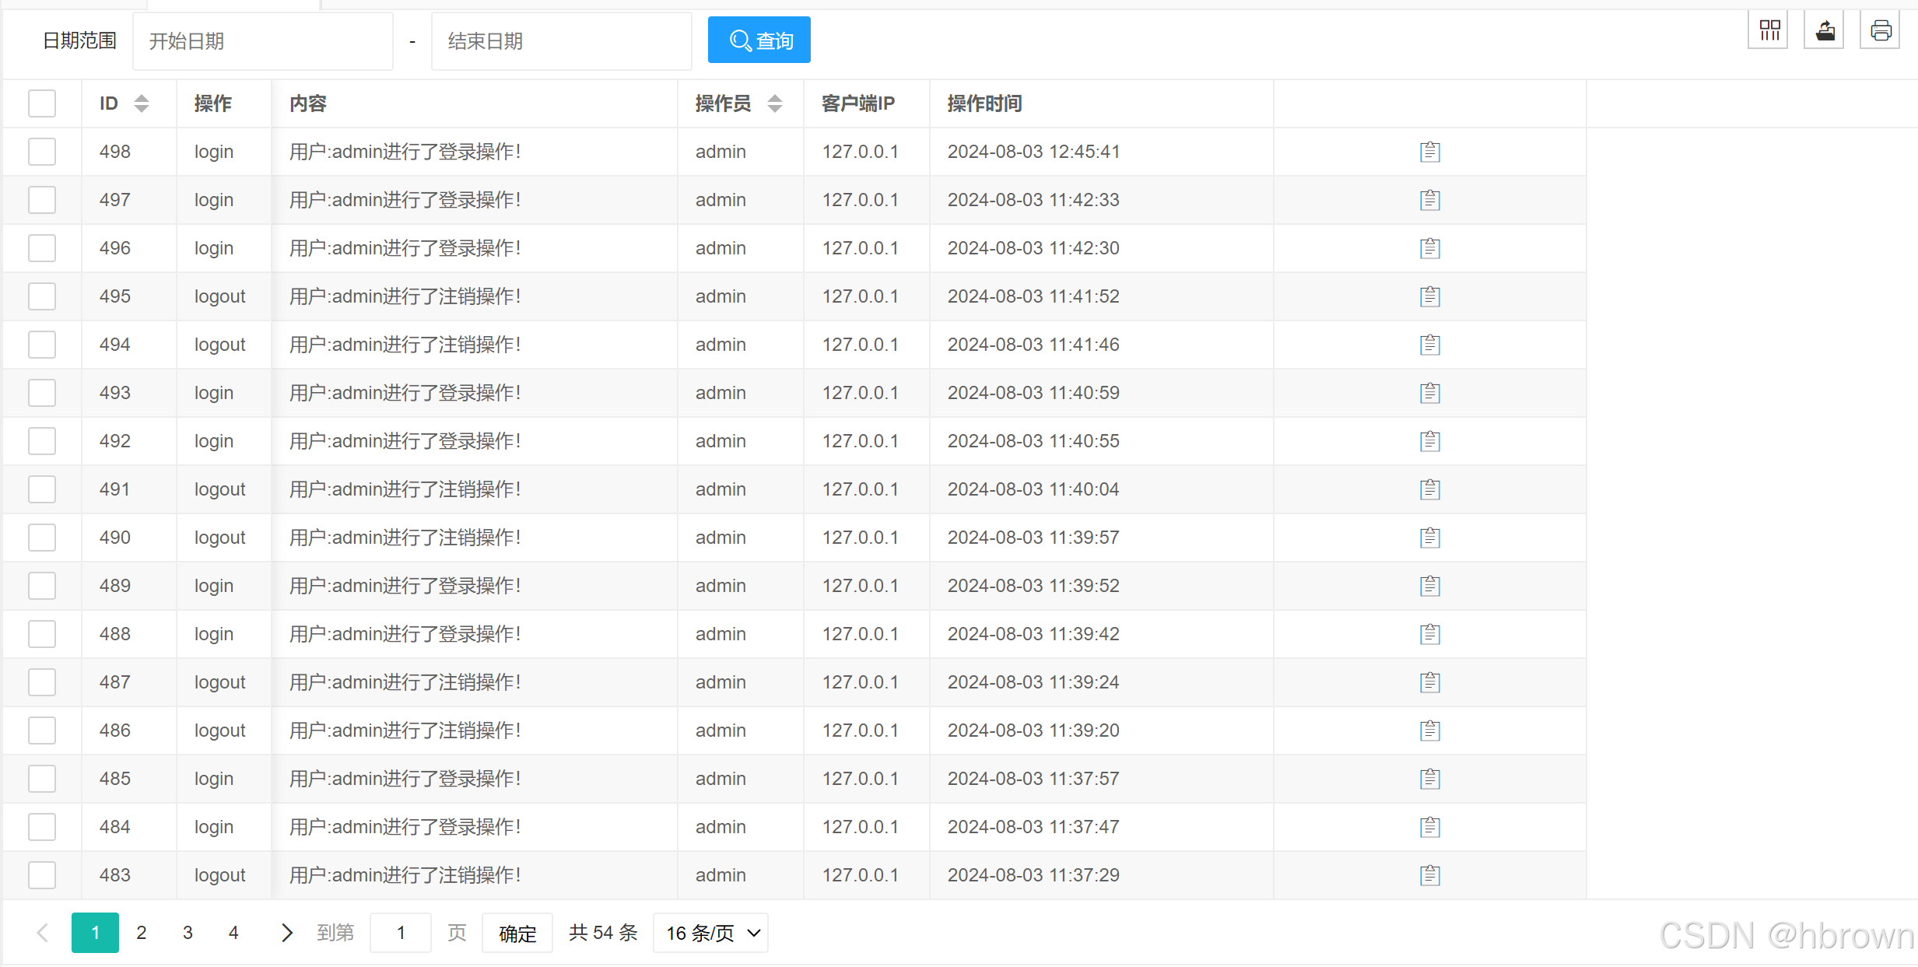Select checkbox for log ID 491
The image size is (1918, 967).
tap(42, 489)
